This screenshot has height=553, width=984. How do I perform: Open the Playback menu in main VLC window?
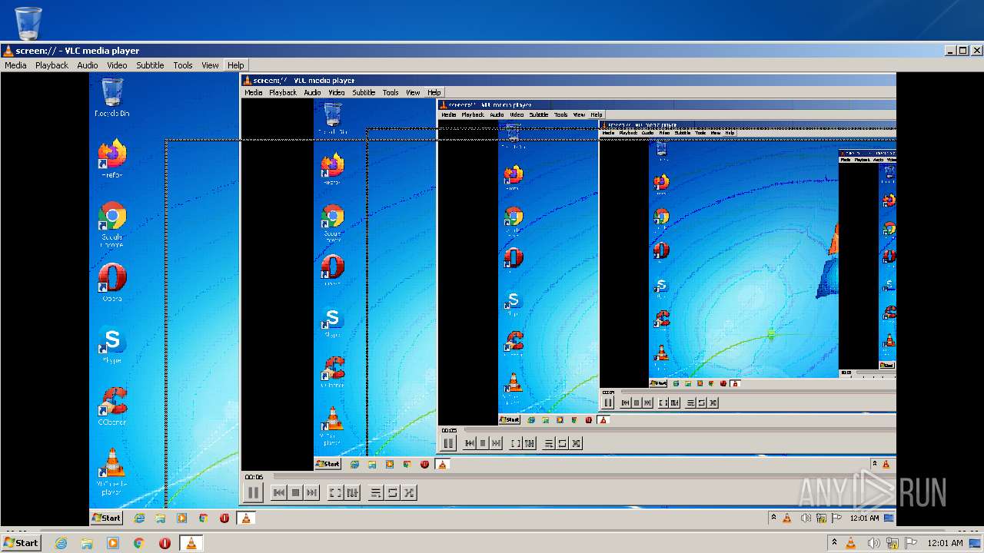(52, 65)
